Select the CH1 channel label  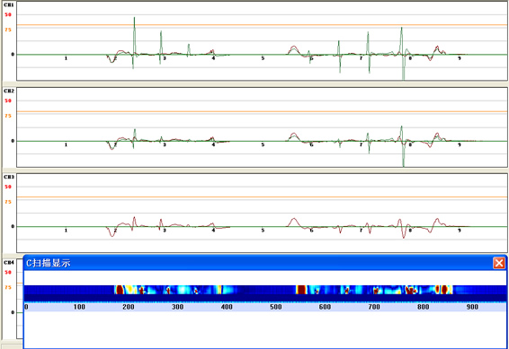[x=9, y=5]
